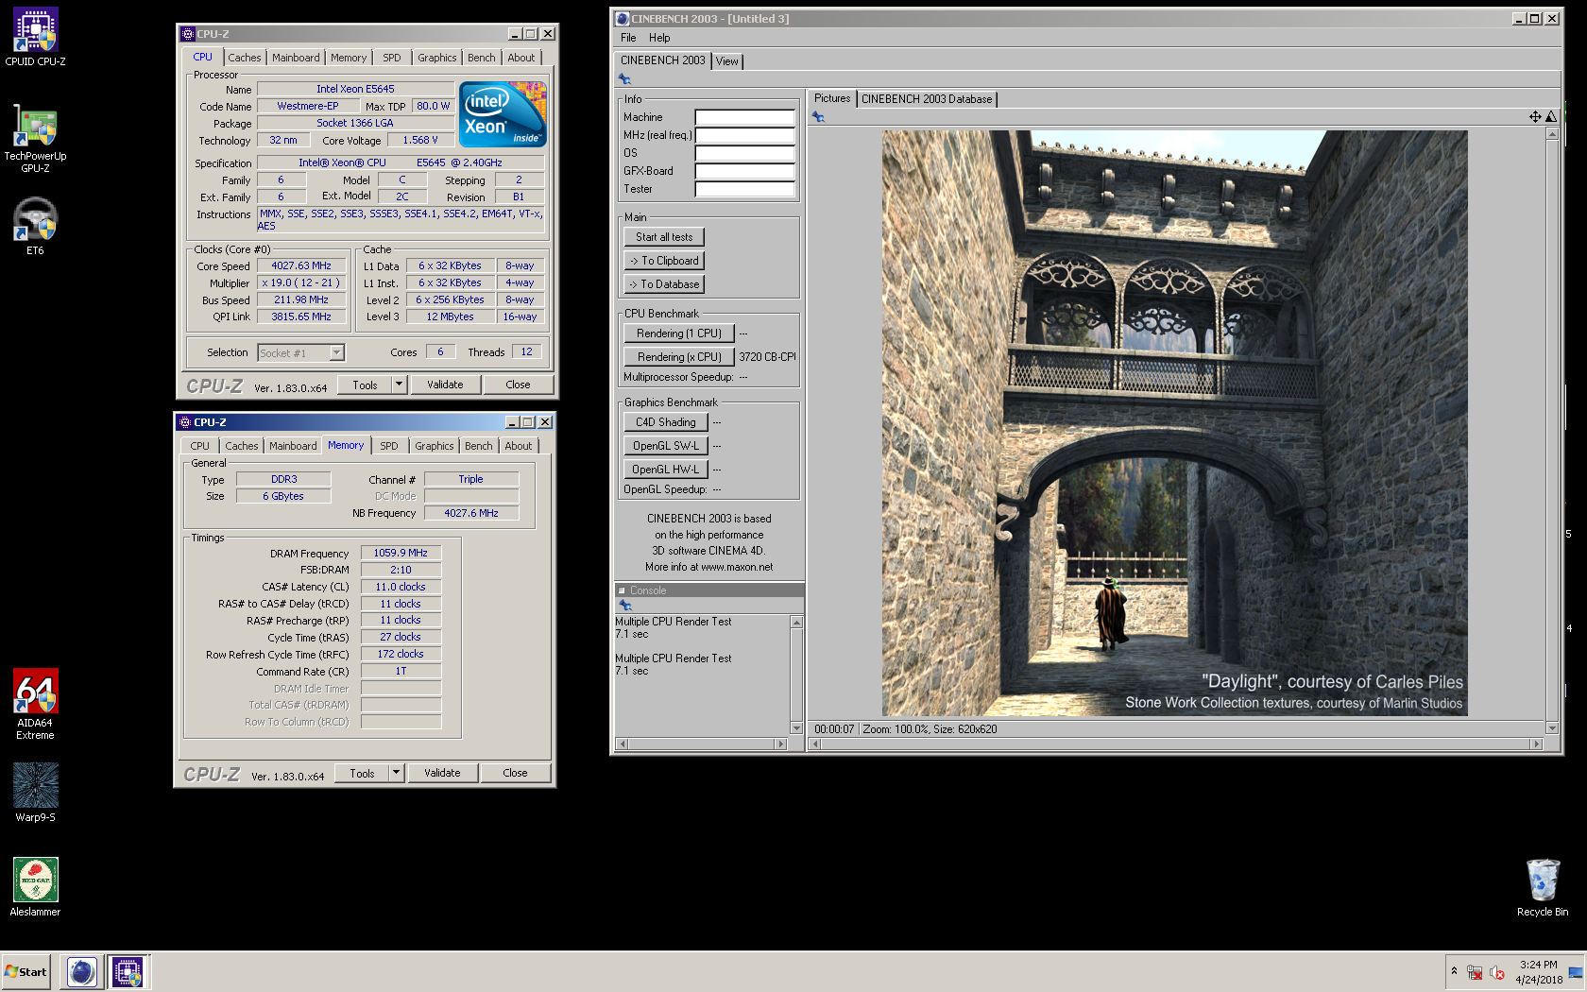Run the C4D Shading benchmark

click(x=666, y=422)
